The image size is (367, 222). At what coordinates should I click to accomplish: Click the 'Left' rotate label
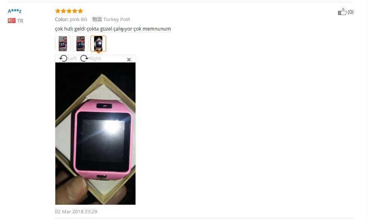point(72,58)
